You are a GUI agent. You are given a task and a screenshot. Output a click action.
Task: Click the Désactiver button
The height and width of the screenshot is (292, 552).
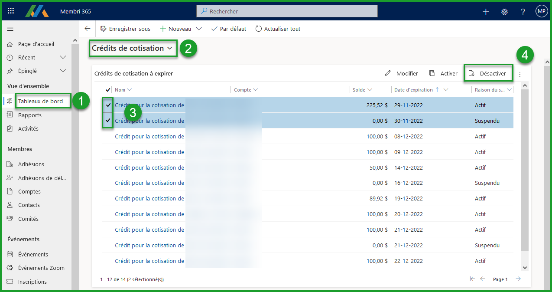click(488, 73)
